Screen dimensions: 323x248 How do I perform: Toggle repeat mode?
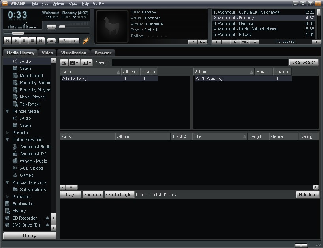tap(75, 40)
